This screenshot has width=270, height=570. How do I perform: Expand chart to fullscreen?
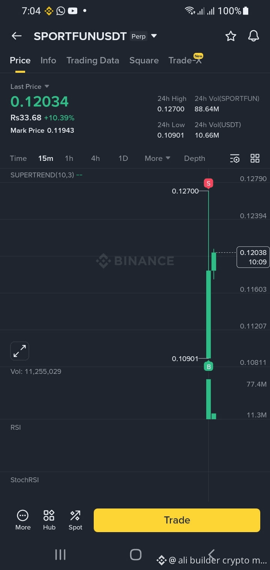[19, 351]
